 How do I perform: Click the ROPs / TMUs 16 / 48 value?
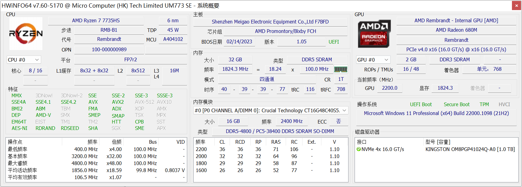[411, 69]
